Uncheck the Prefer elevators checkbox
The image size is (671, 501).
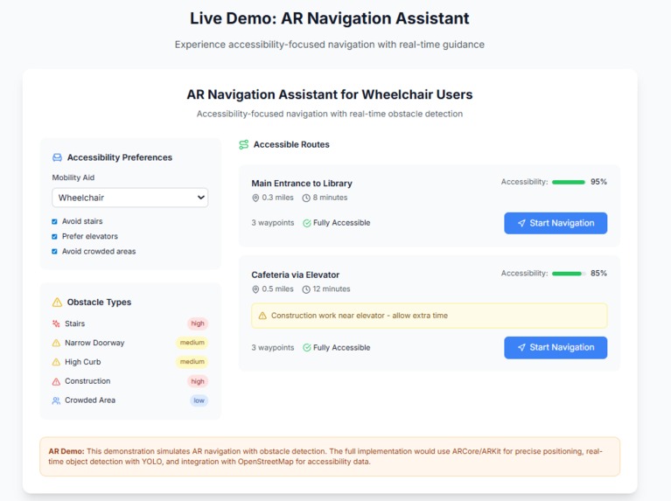click(x=54, y=236)
